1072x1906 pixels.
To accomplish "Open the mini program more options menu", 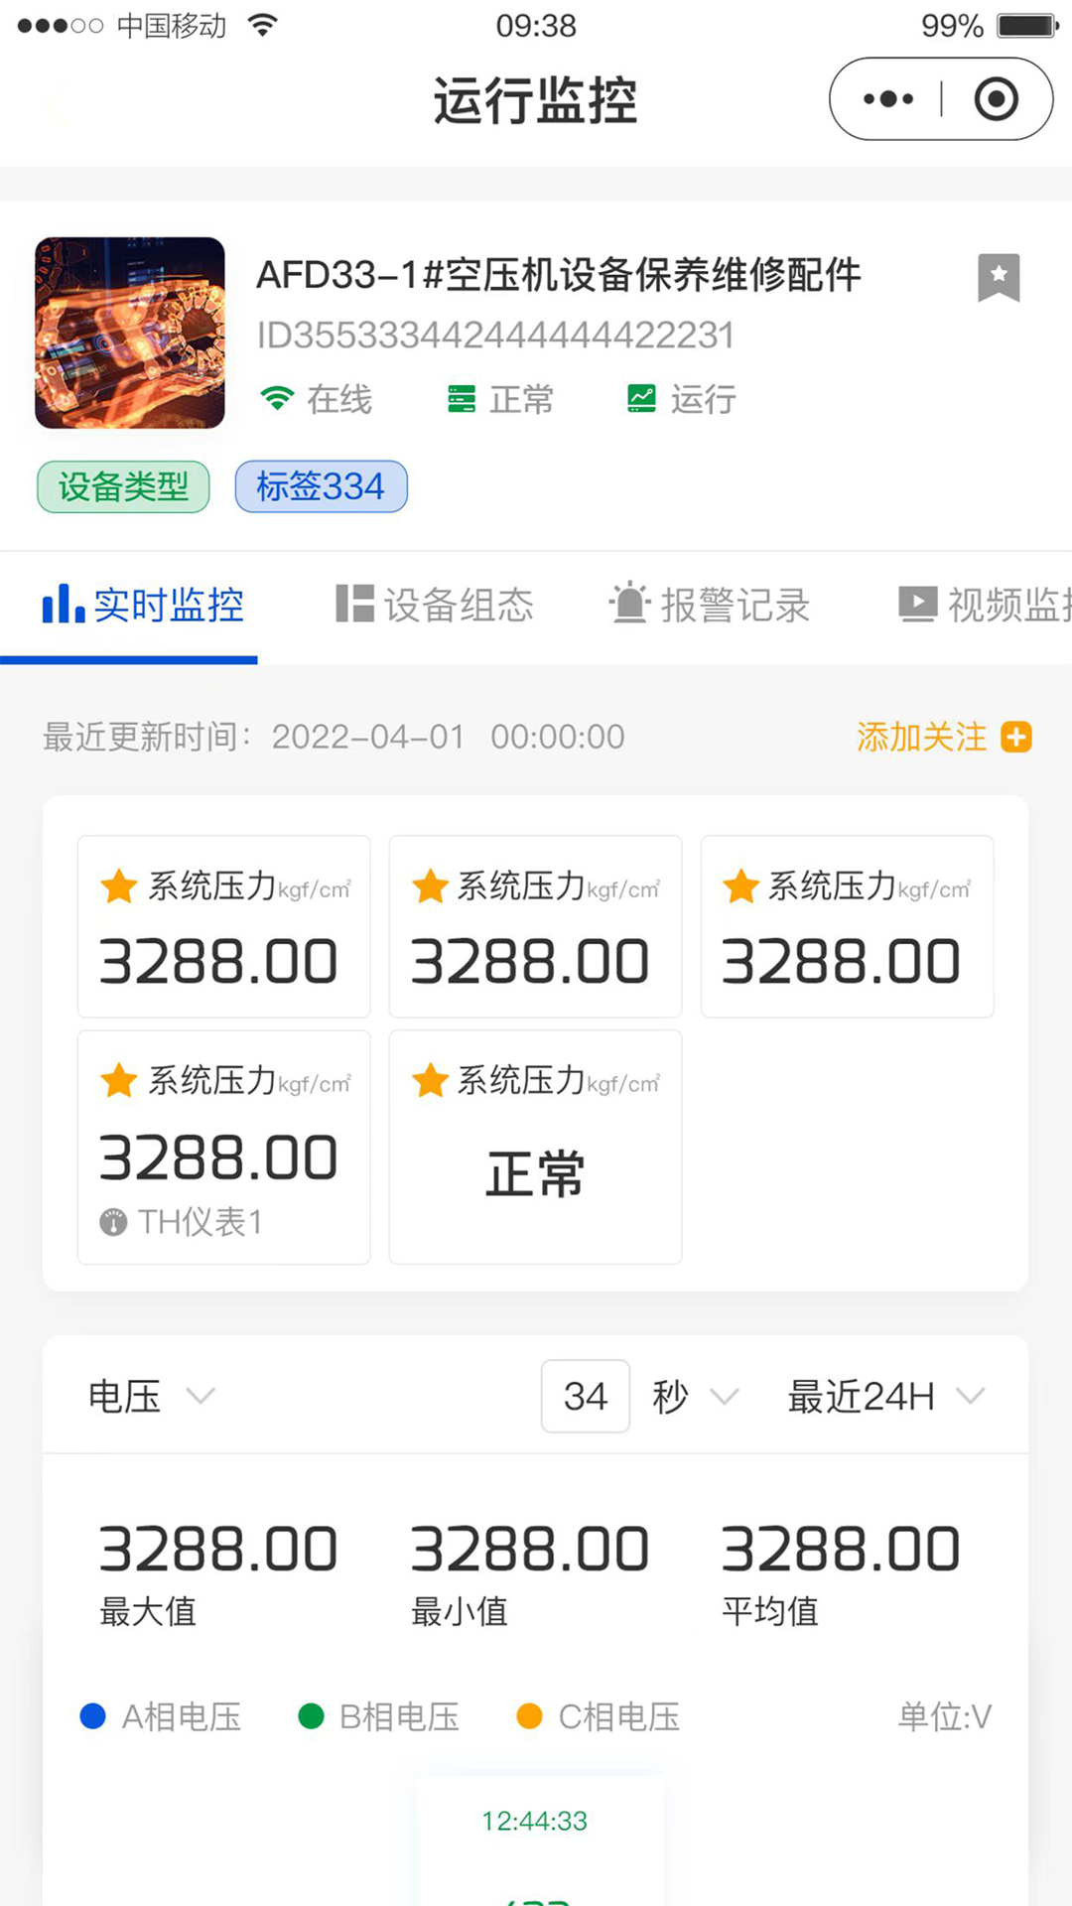I will [887, 99].
